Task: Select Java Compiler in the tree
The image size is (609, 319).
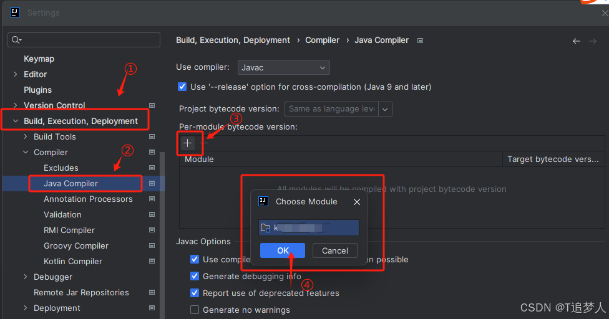Action: [x=71, y=183]
